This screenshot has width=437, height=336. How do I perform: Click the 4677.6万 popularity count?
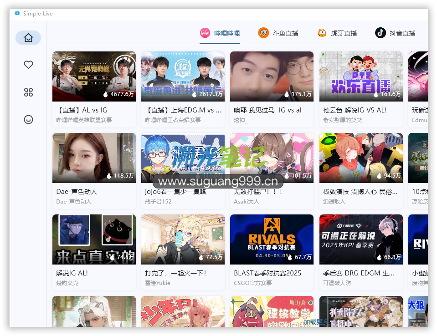[119, 94]
